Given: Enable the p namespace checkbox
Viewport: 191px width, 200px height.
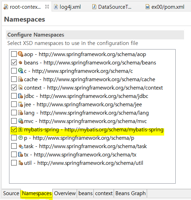Looking at the screenshot, I should 14,138.
